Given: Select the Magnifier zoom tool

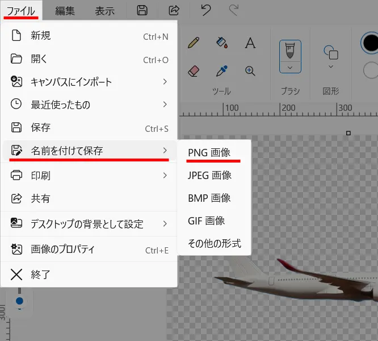Looking at the screenshot, I should (x=250, y=70).
